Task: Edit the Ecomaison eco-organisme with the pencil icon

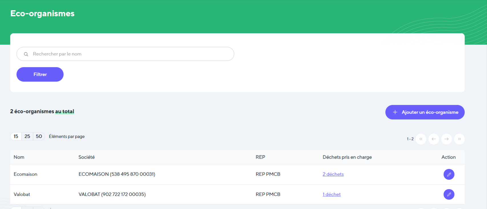Action: point(449,174)
